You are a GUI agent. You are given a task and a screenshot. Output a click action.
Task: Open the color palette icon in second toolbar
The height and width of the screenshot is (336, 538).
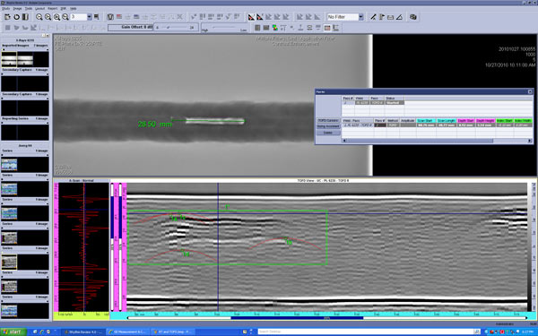point(275,28)
